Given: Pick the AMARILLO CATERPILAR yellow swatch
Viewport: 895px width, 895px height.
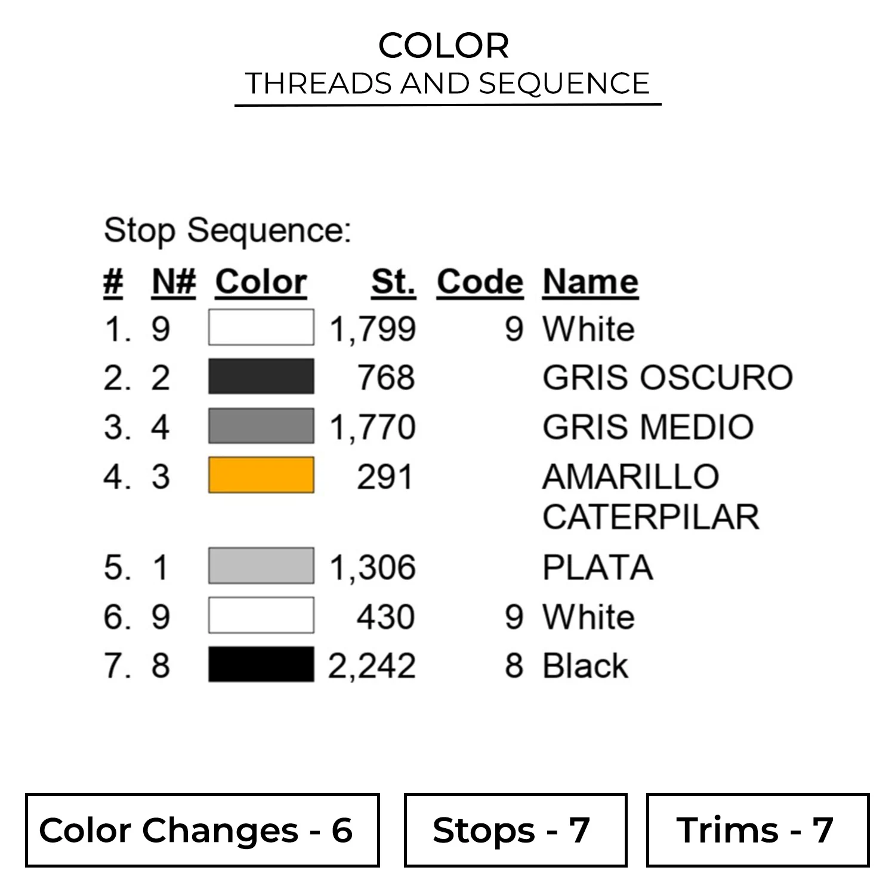Looking at the screenshot, I should [261, 476].
